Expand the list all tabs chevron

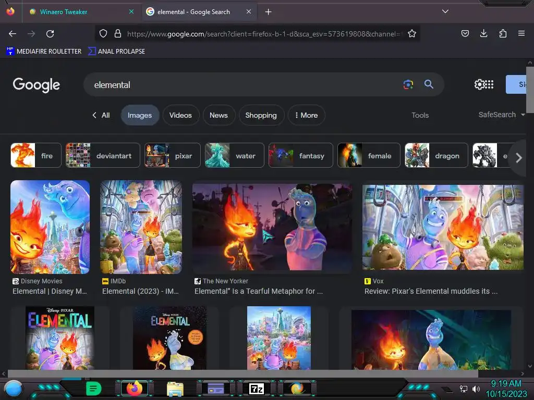tap(445, 11)
